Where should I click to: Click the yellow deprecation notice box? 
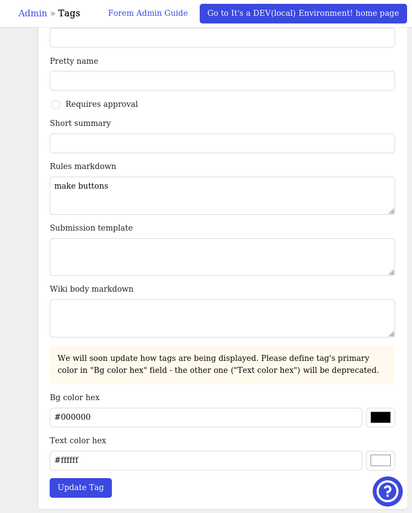[222, 364]
